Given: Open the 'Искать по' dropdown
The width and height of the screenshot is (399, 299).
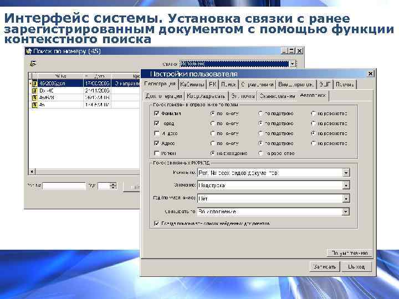Looking at the screenshot, I should tap(346, 173).
